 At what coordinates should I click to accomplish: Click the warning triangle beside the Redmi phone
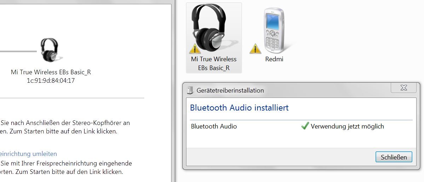(255, 49)
